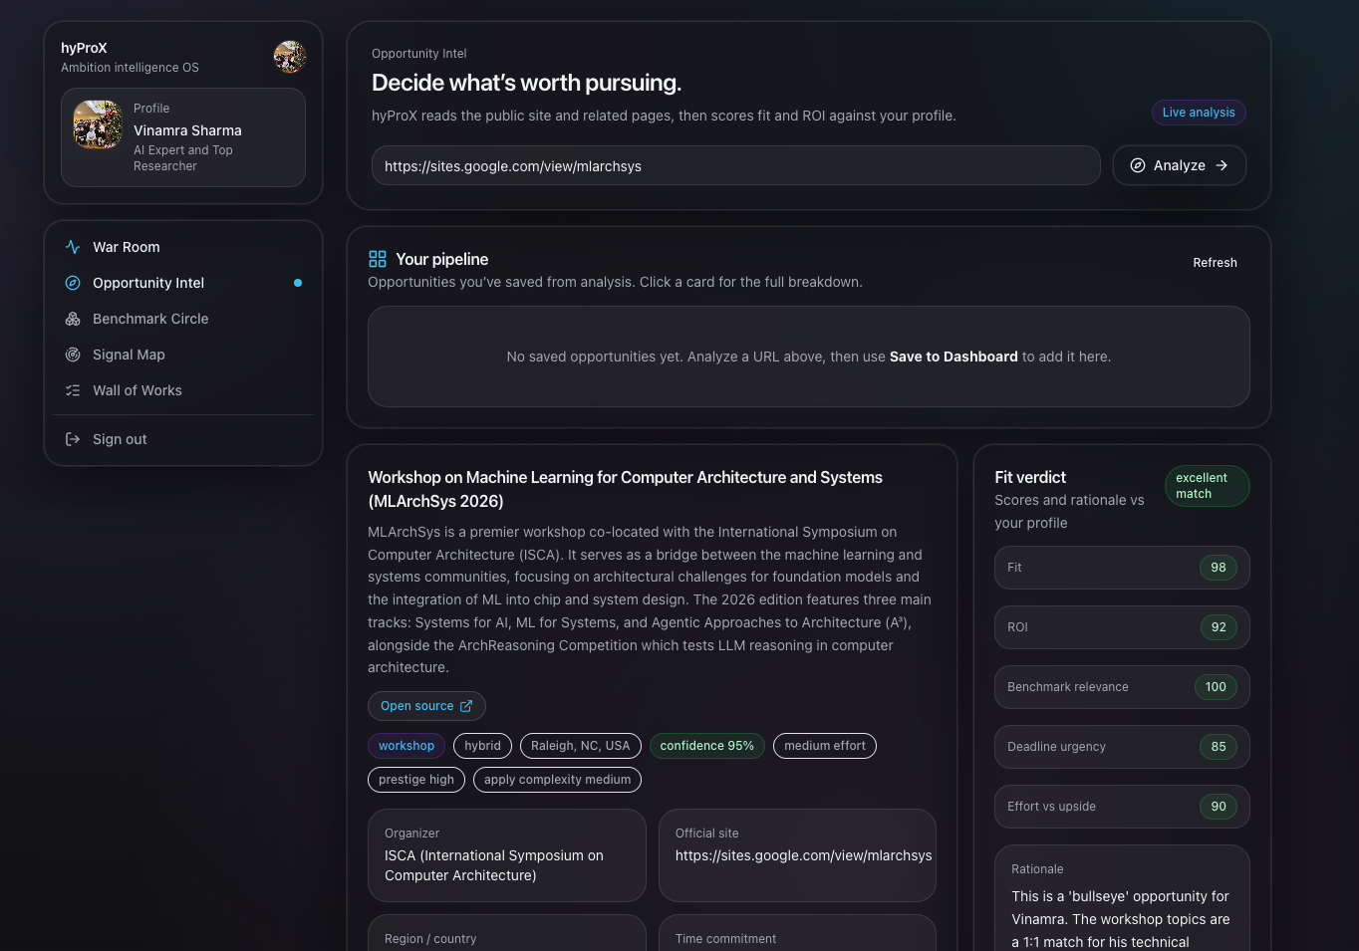Click the prestige high tag

tap(416, 780)
